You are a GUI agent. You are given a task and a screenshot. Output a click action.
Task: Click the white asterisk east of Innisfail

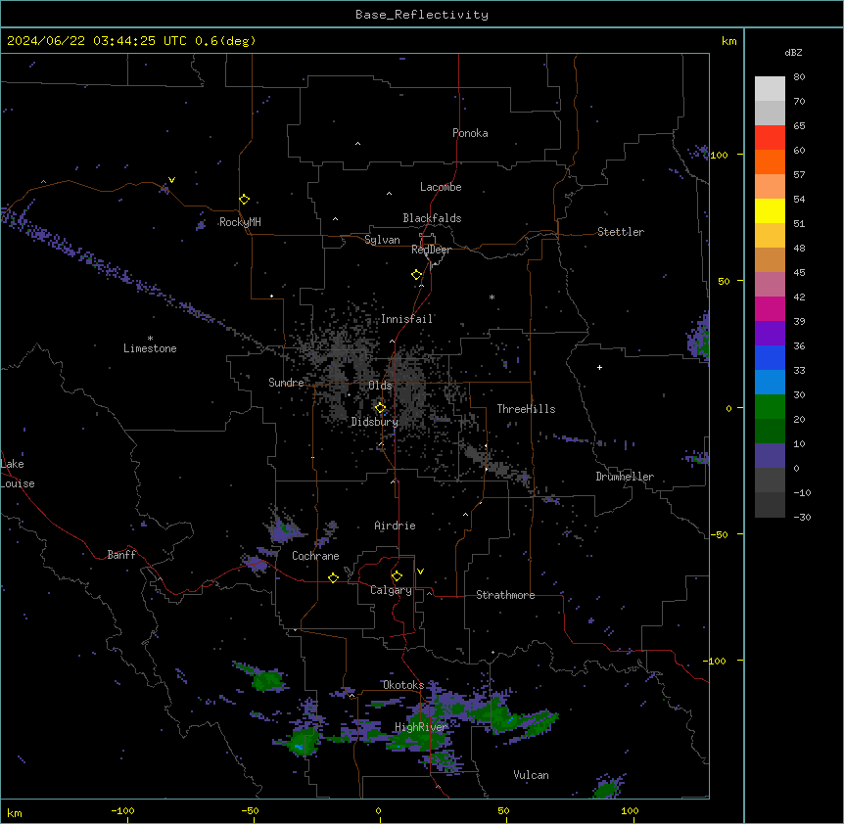[x=492, y=297]
